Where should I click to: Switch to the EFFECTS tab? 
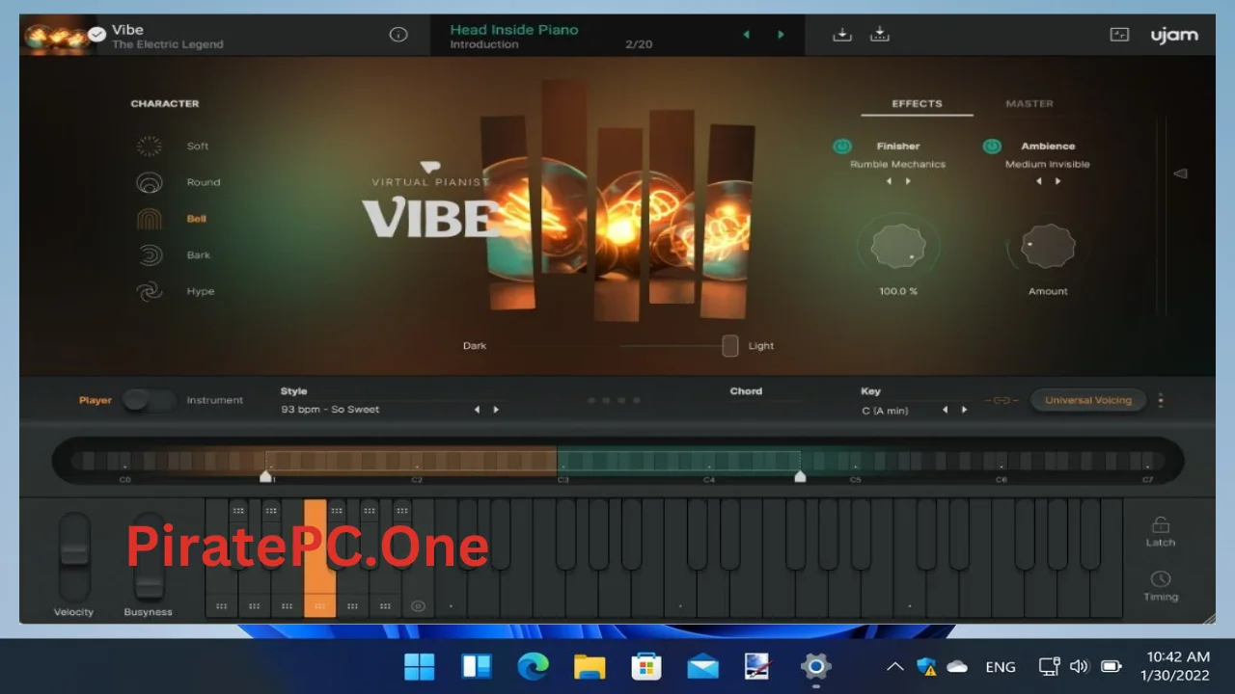(x=917, y=103)
